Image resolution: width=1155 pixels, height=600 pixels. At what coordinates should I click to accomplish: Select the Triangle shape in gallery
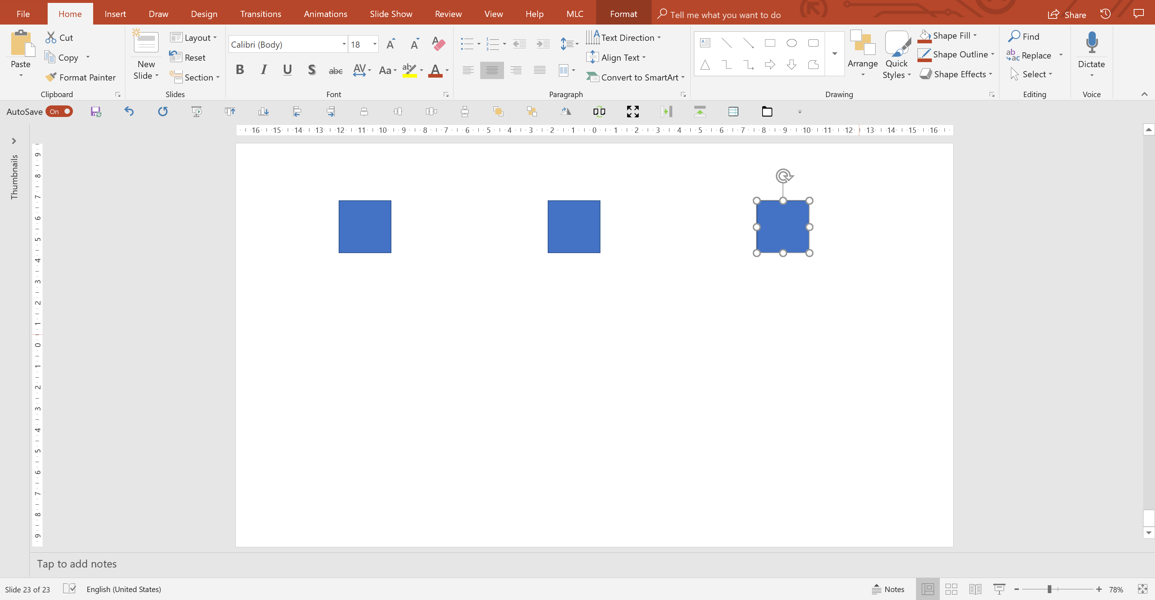coord(705,65)
